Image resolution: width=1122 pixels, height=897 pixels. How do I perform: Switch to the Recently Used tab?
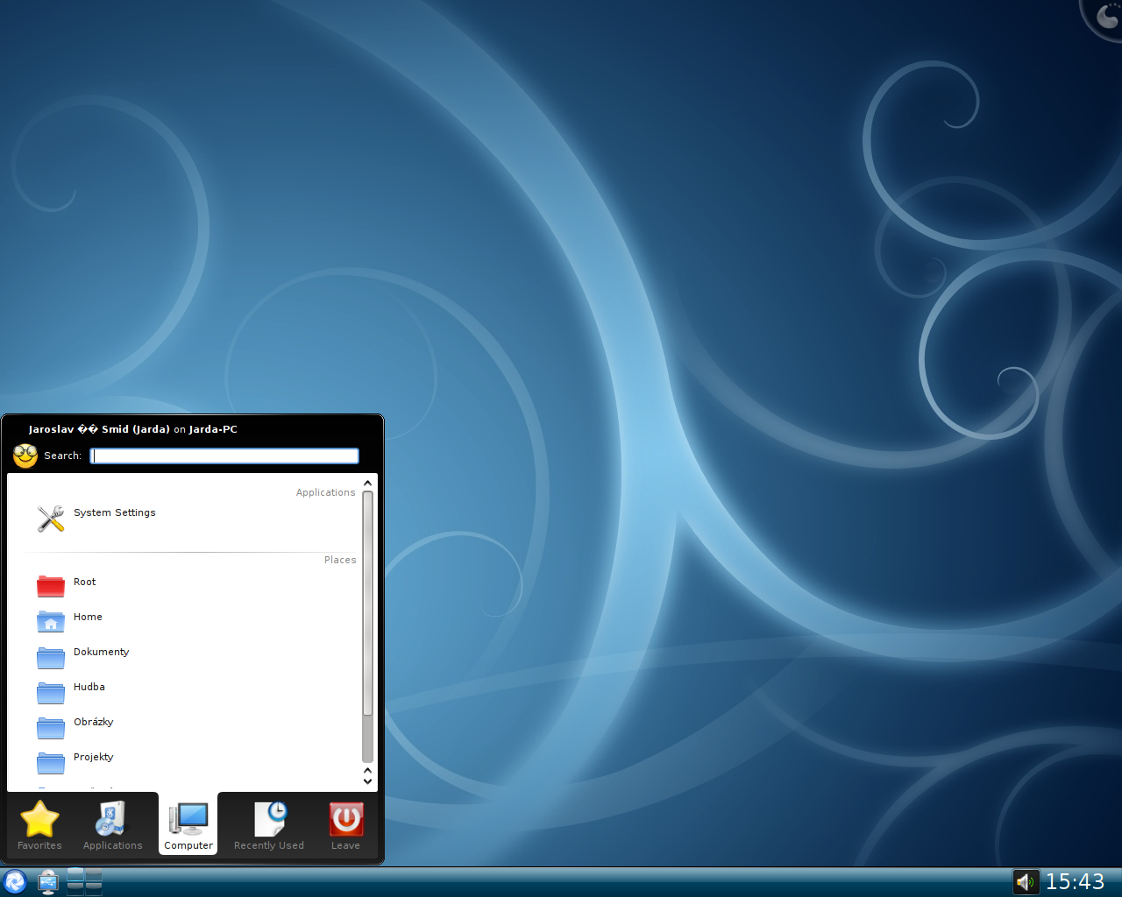click(x=269, y=825)
